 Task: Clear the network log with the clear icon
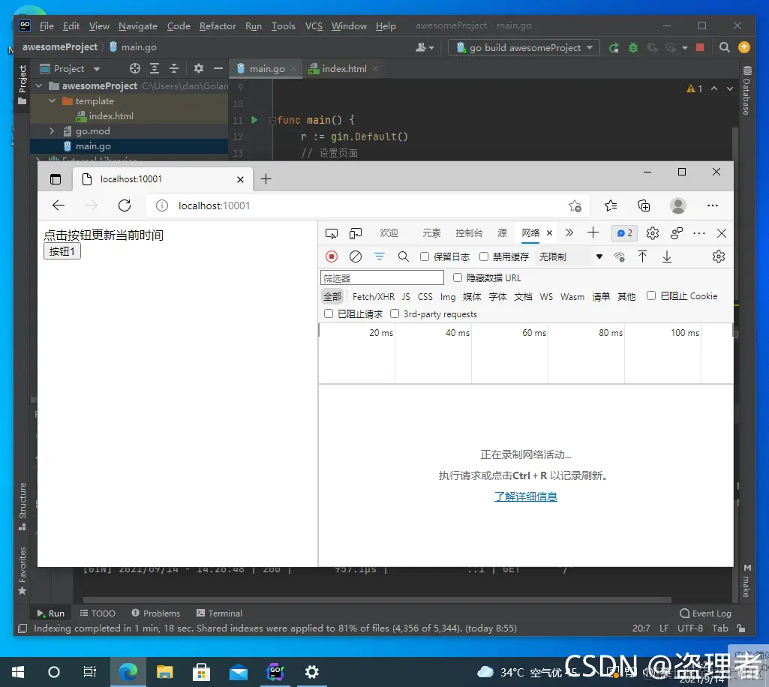[x=355, y=256]
